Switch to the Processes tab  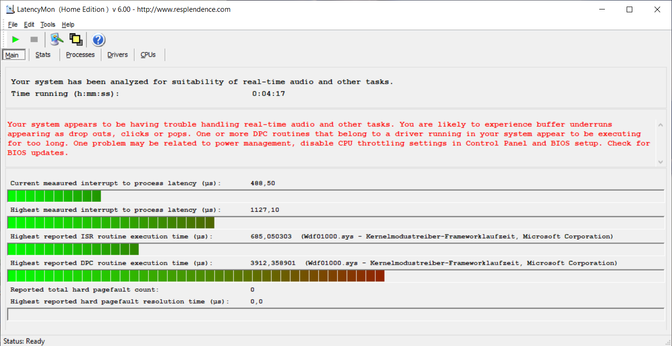[80, 55]
